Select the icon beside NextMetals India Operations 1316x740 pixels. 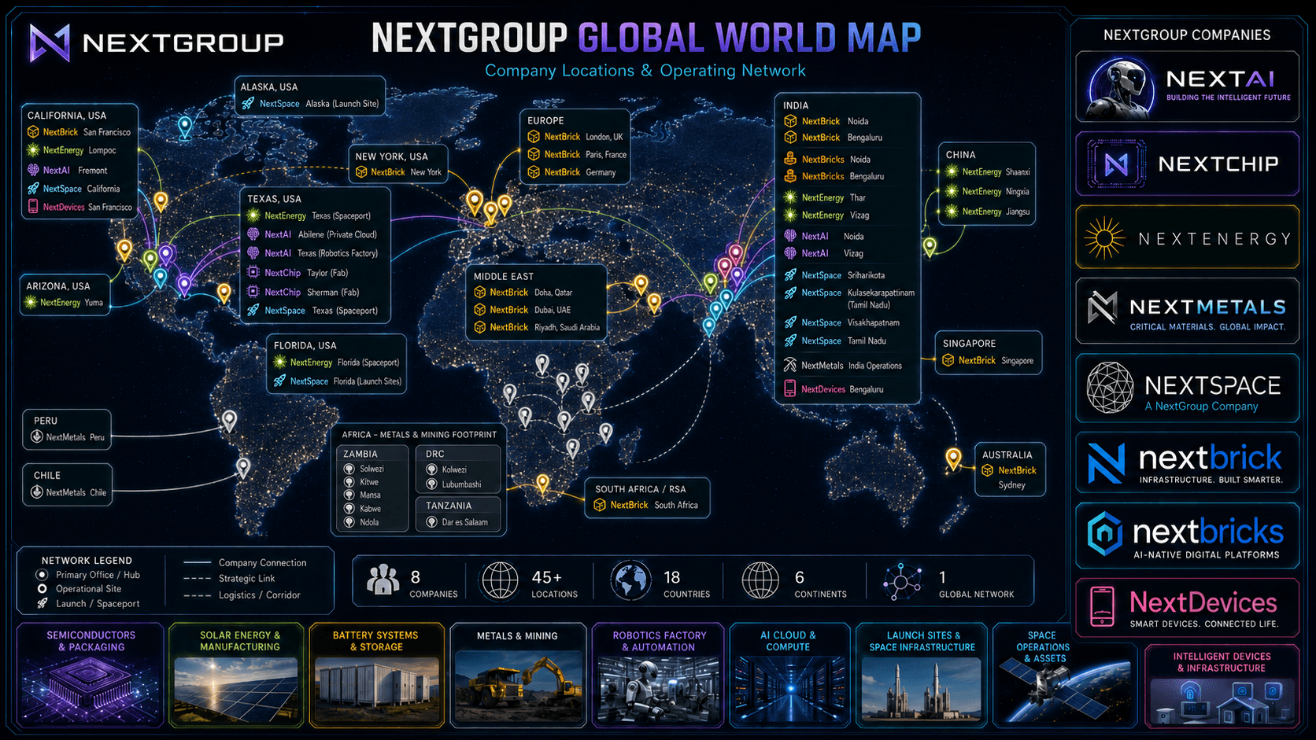click(x=790, y=366)
